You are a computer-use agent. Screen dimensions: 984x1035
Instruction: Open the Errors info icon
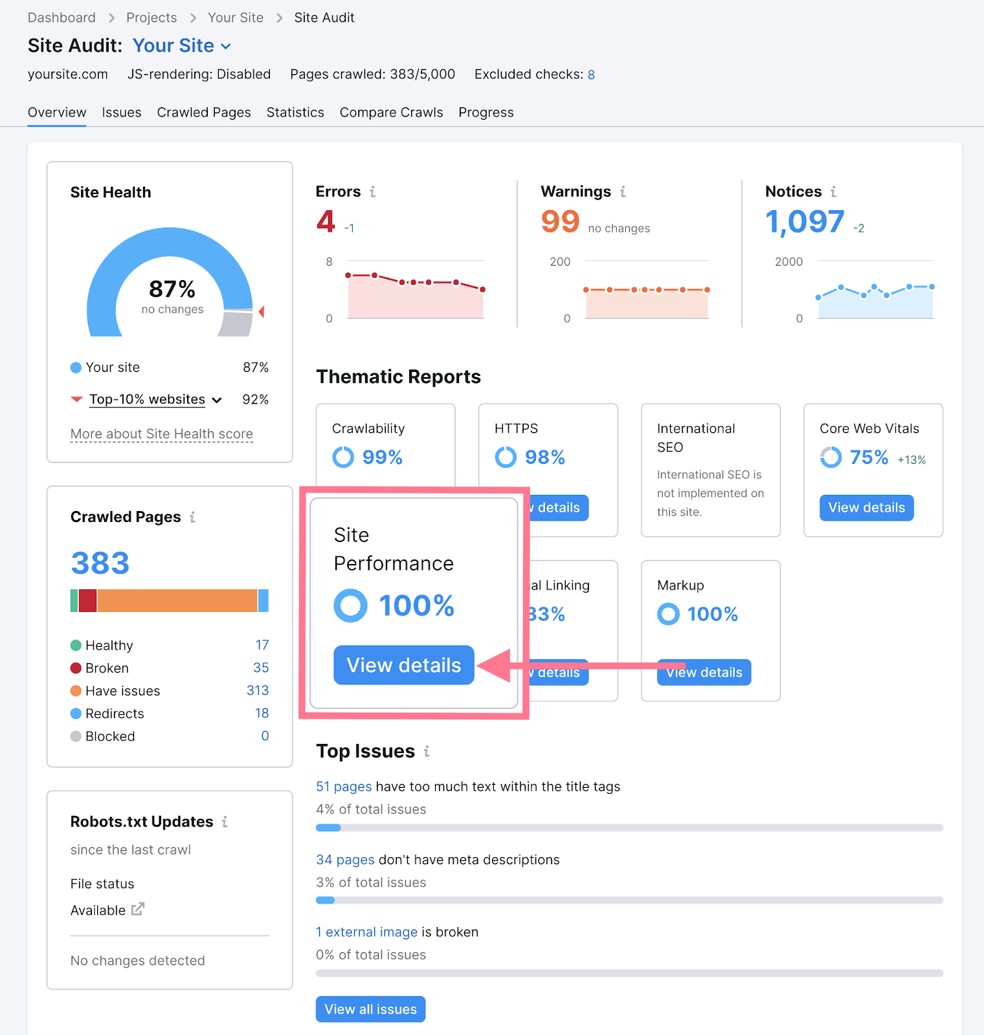[x=372, y=191]
